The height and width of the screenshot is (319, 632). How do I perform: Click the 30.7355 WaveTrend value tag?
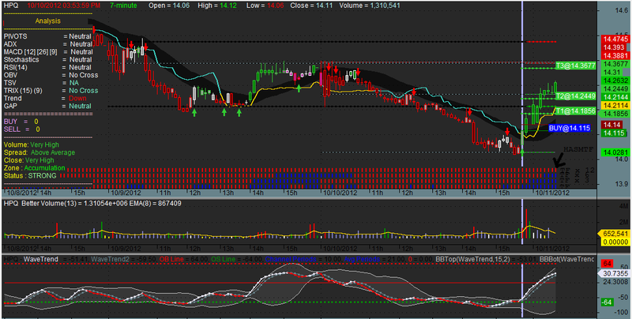tap(613, 272)
